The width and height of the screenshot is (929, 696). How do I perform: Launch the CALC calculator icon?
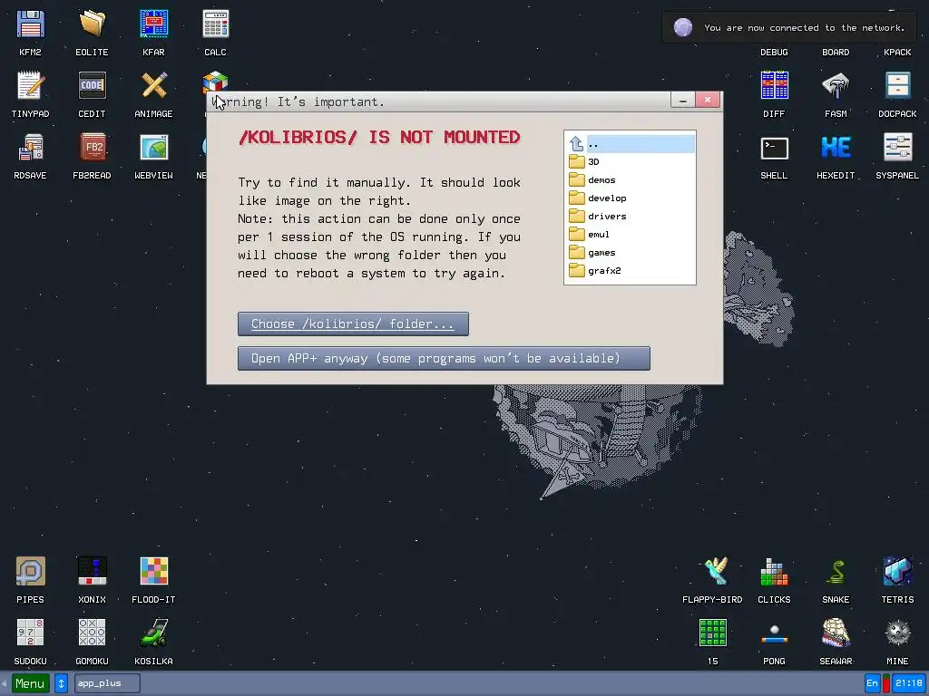215,24
